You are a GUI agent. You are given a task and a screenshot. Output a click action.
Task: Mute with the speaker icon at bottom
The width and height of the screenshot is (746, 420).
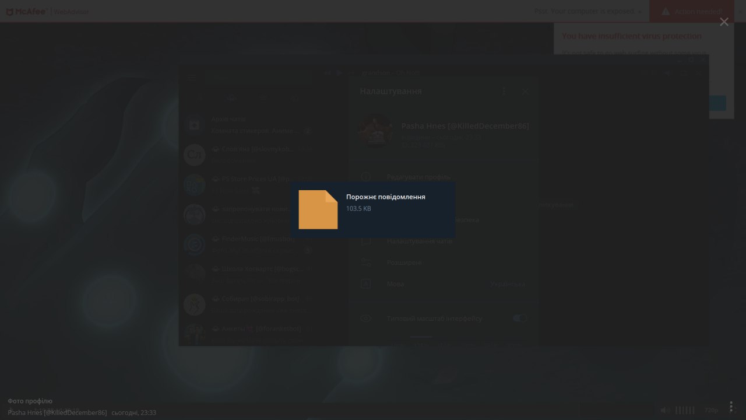[664, 410]
